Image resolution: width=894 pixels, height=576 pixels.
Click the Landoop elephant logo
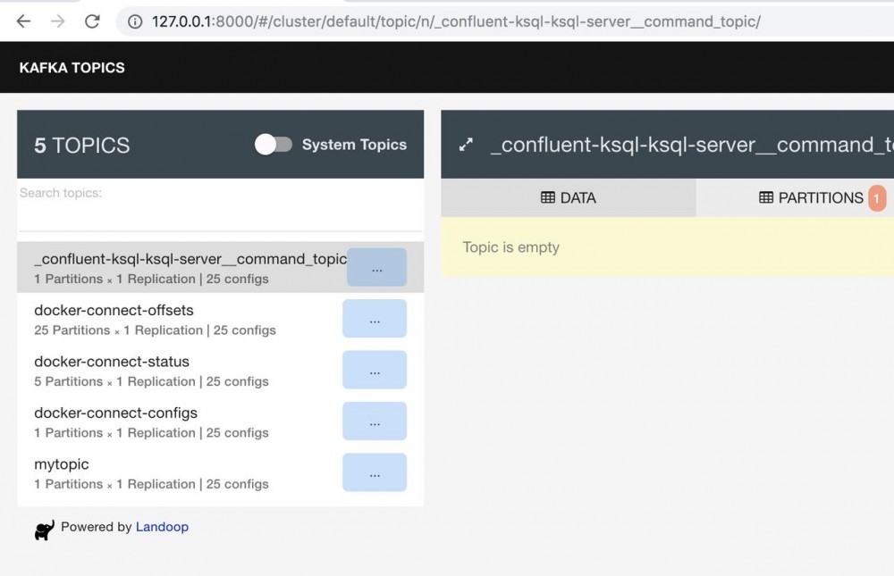pos(44,530)
